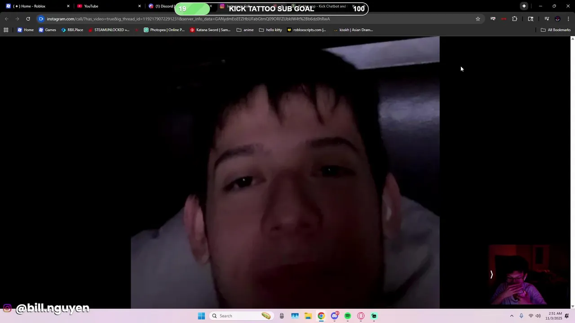This screenshot has height=323, width=575.
Task: Close the Home - Roblox tab
Action: click(68, 6)
